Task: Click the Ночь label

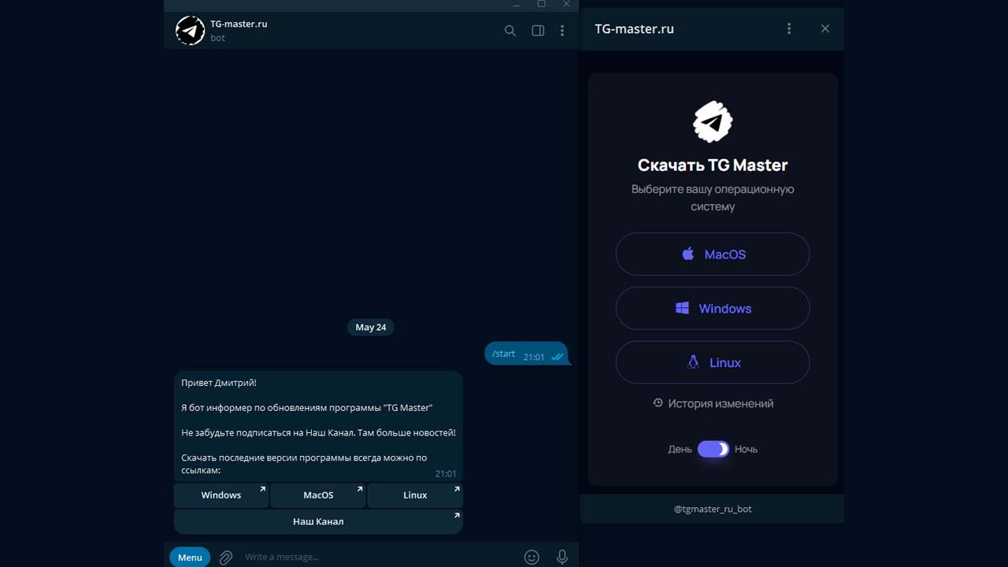Action: (x=746, y=449)
